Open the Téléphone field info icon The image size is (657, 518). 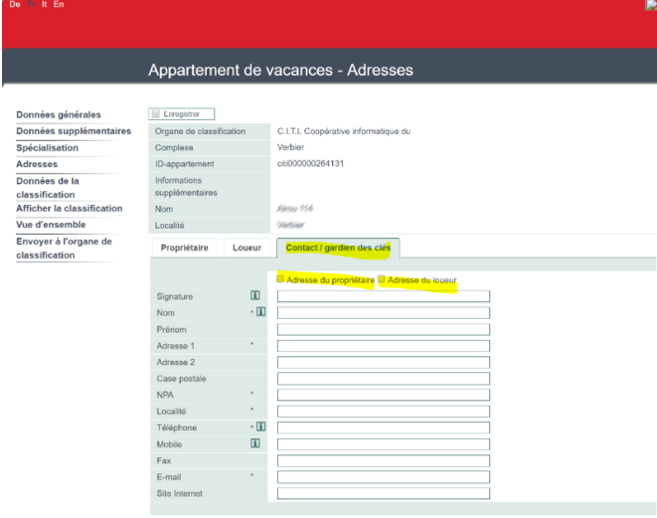260,428
